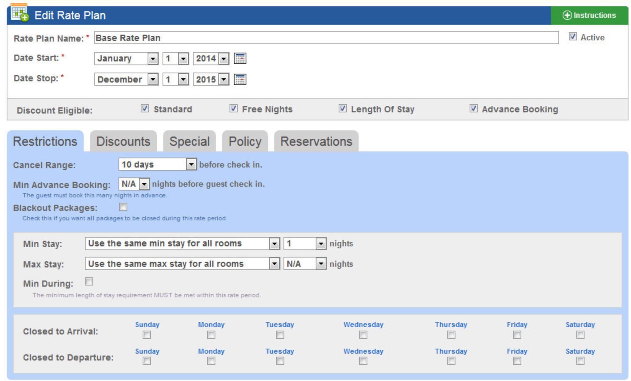
Task: Open the Date Start month dropdown
Action: (152, 58)
